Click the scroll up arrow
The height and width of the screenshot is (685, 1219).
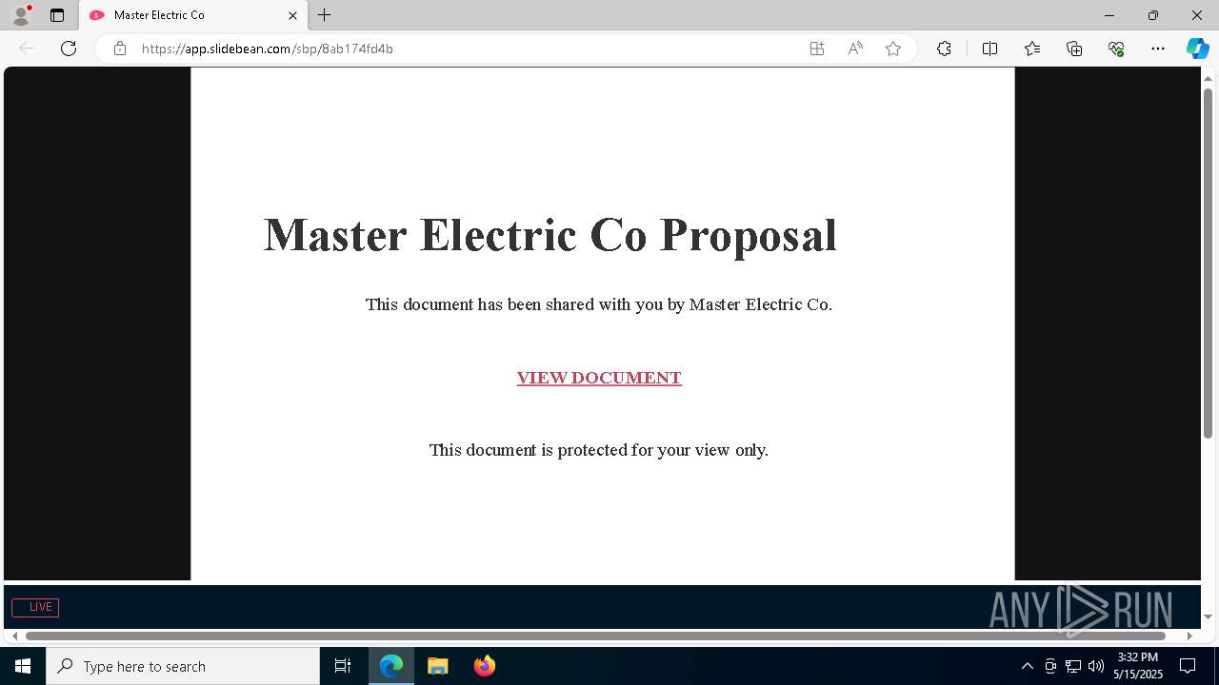(1209, 78)
